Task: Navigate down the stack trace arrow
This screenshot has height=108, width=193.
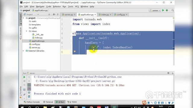Action: coord(29,81)
